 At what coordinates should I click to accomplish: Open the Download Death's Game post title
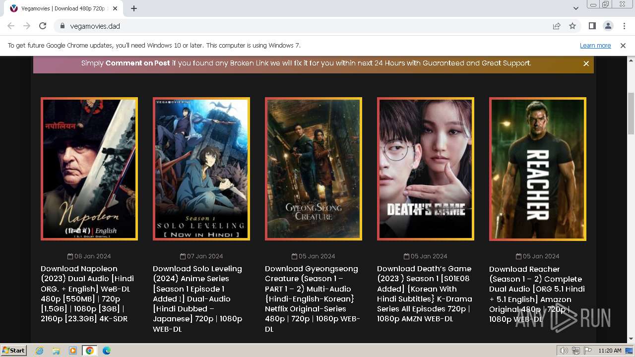coord(425,294)
